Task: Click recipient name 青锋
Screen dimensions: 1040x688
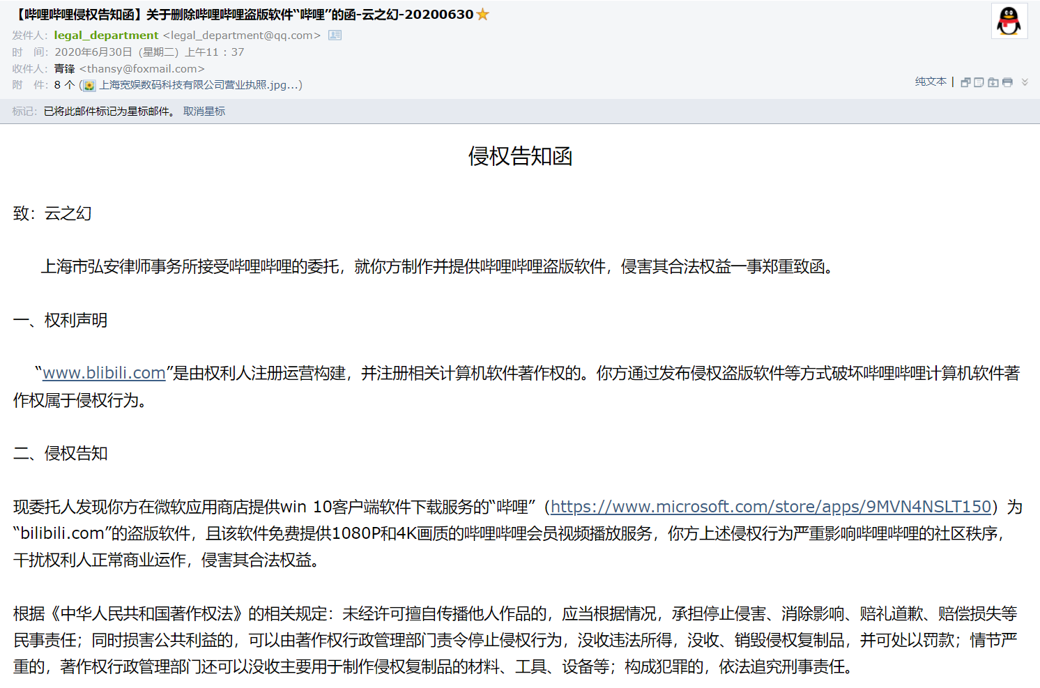Action: (x=64, y=68)
